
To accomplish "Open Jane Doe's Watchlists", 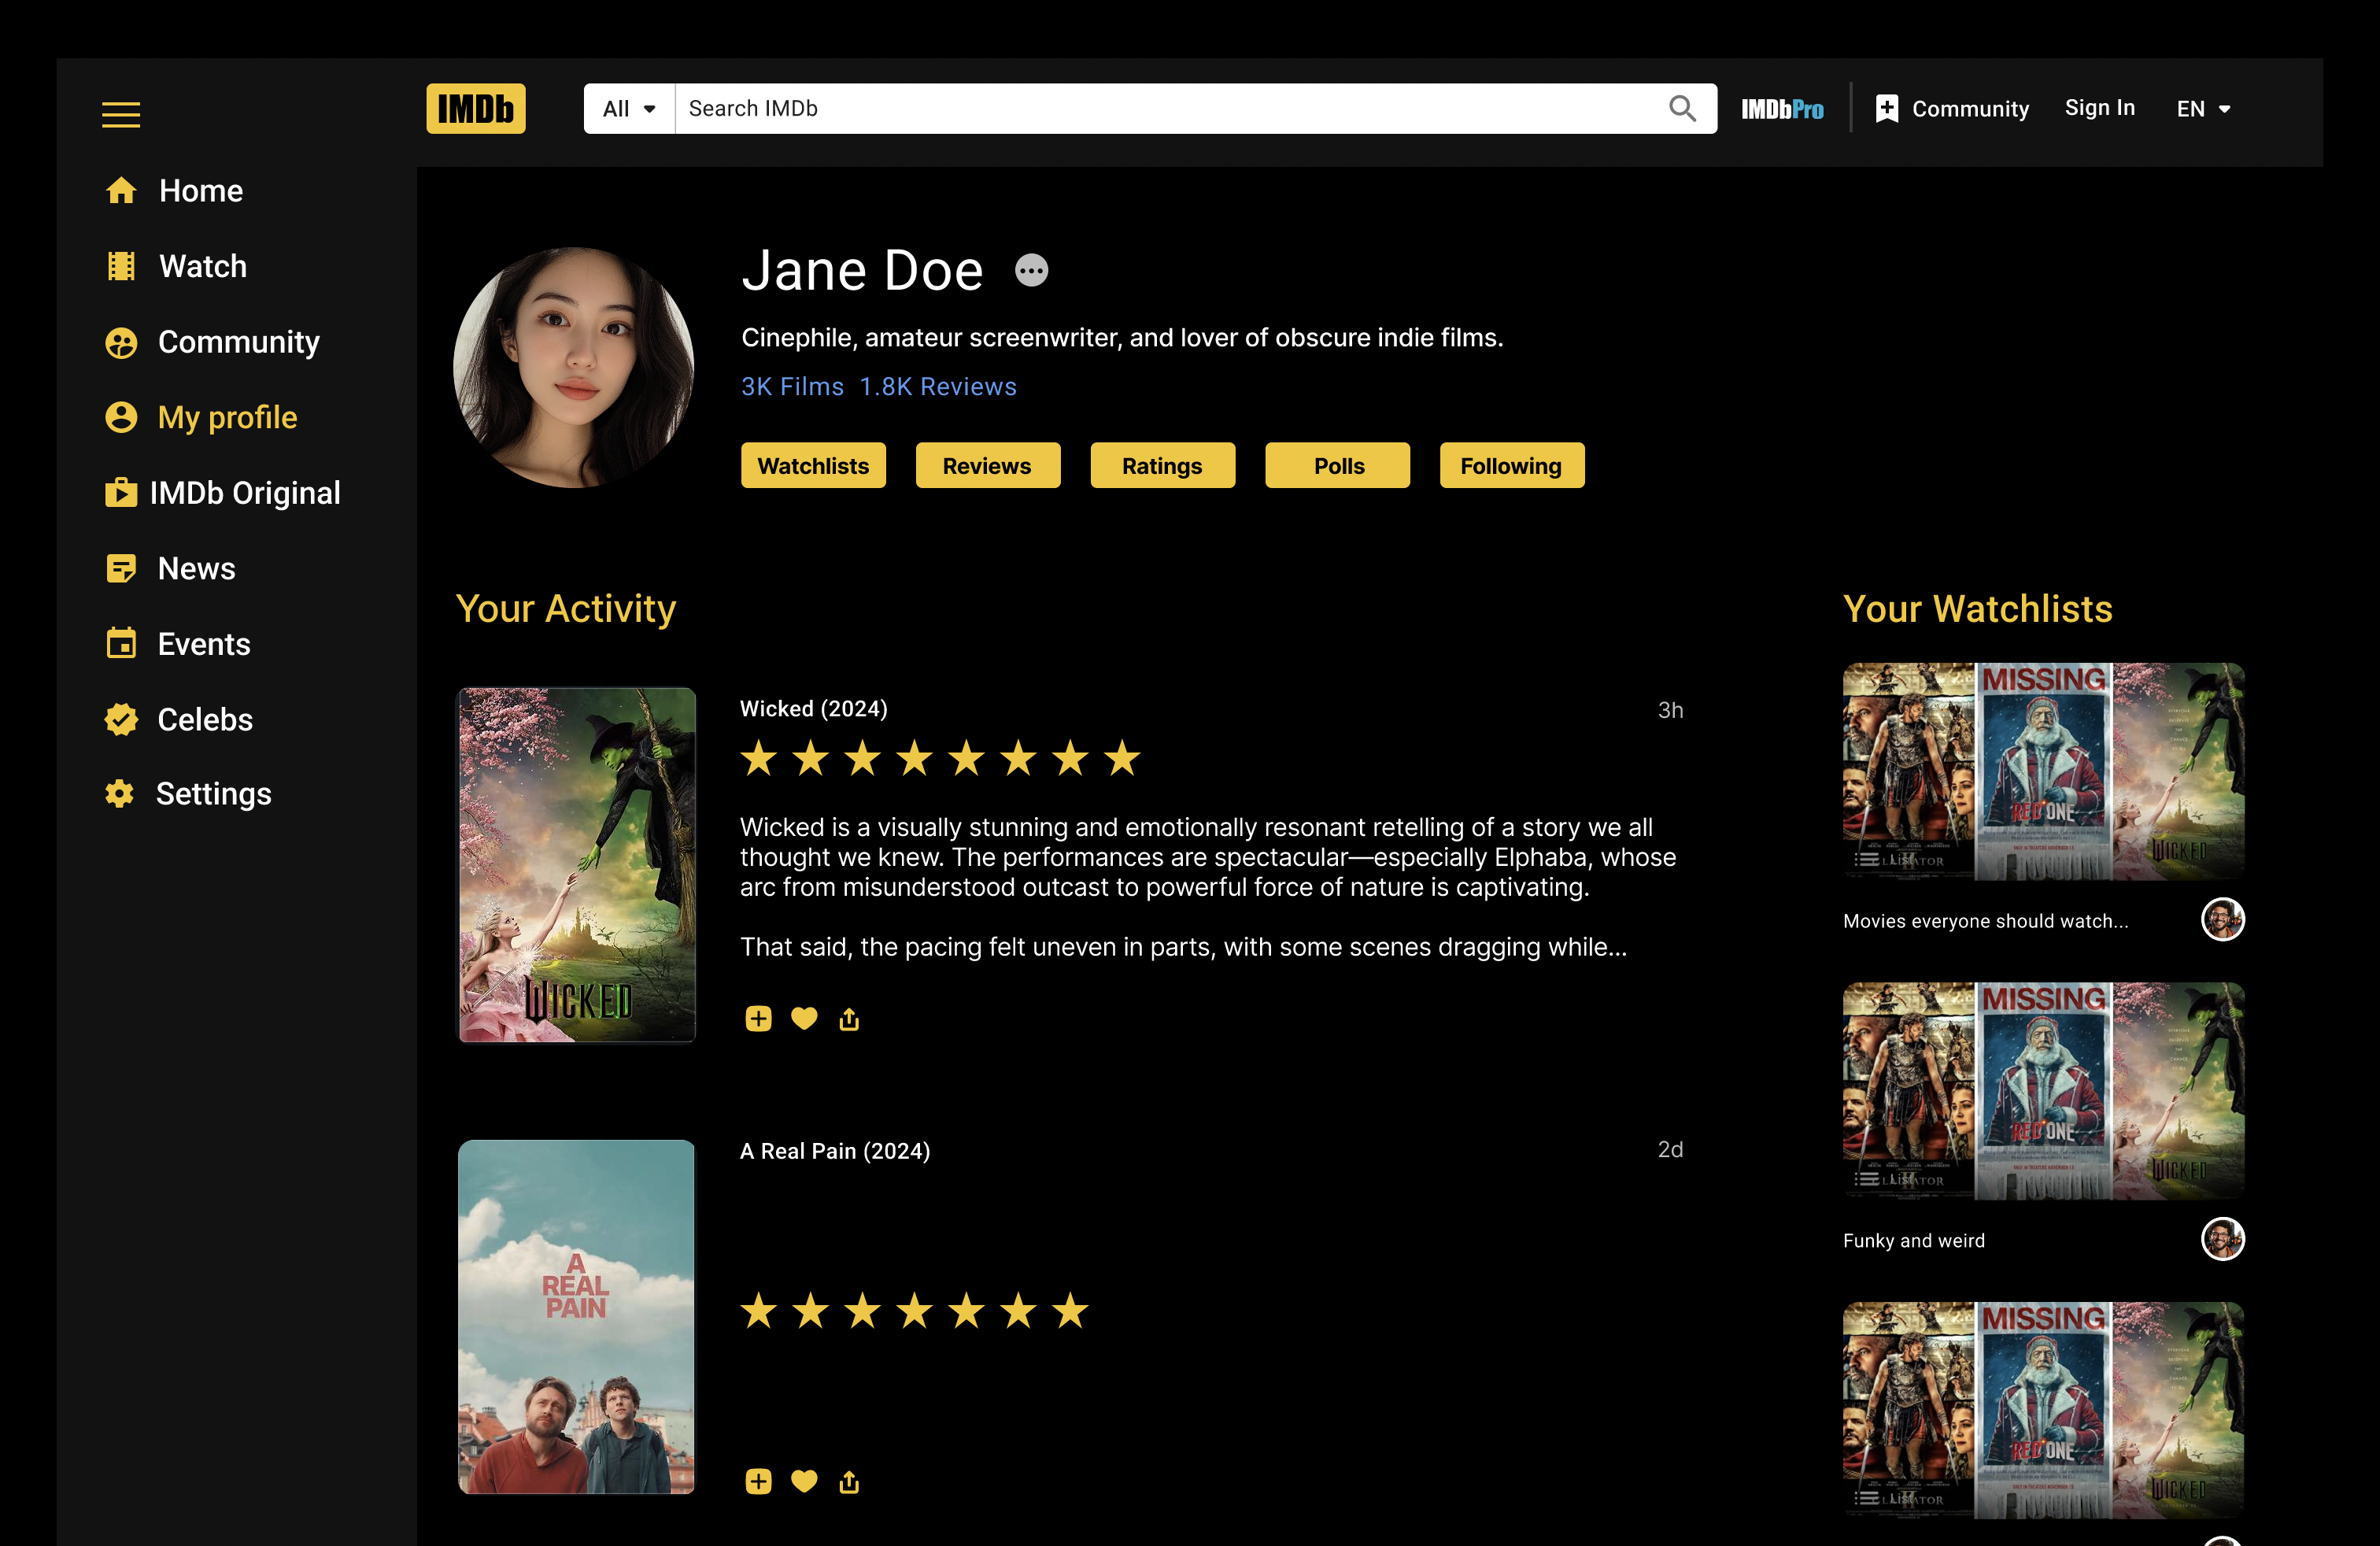I will pyautogui.click(x=813, y=465).
